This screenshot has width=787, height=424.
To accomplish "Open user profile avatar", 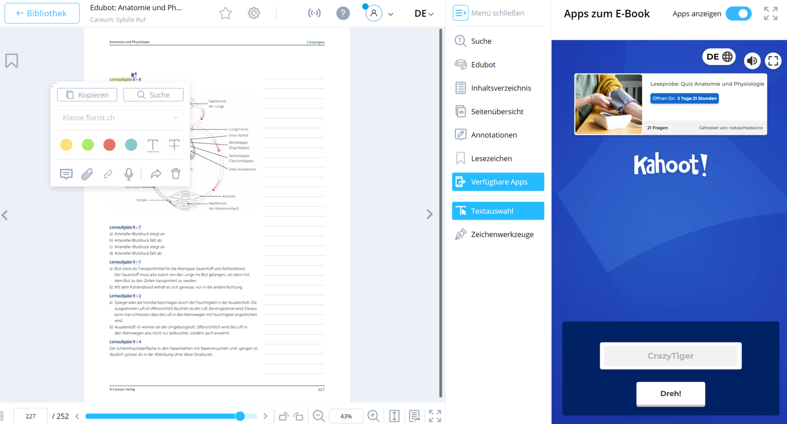I will coord(374,13).
